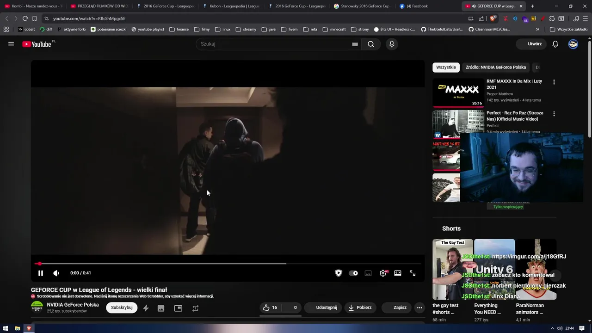The image size is (592, 333).
Task: Toggle autoplay switch in the player
Action: coord(353,273)
